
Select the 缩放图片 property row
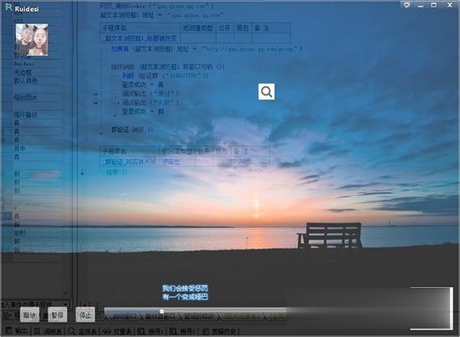point(37,97)
